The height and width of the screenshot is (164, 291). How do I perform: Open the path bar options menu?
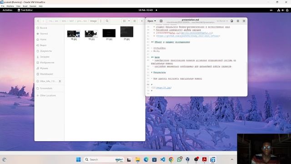(x=101, y=21)
